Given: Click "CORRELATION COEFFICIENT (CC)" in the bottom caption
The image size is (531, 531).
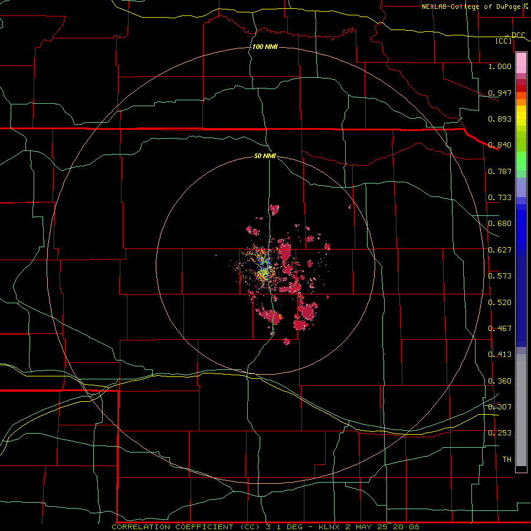Looking at the screenshot, I should 186,527.
